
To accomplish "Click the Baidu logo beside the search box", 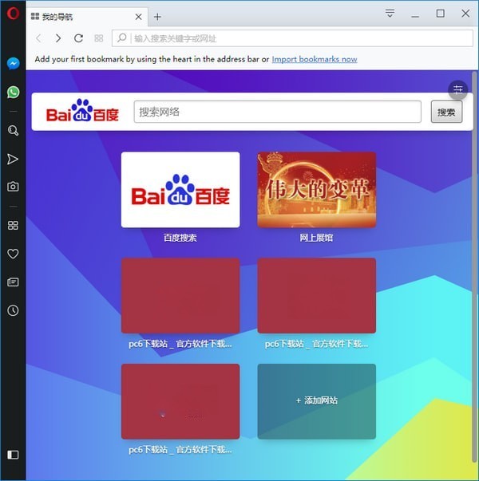I will 82,110.
